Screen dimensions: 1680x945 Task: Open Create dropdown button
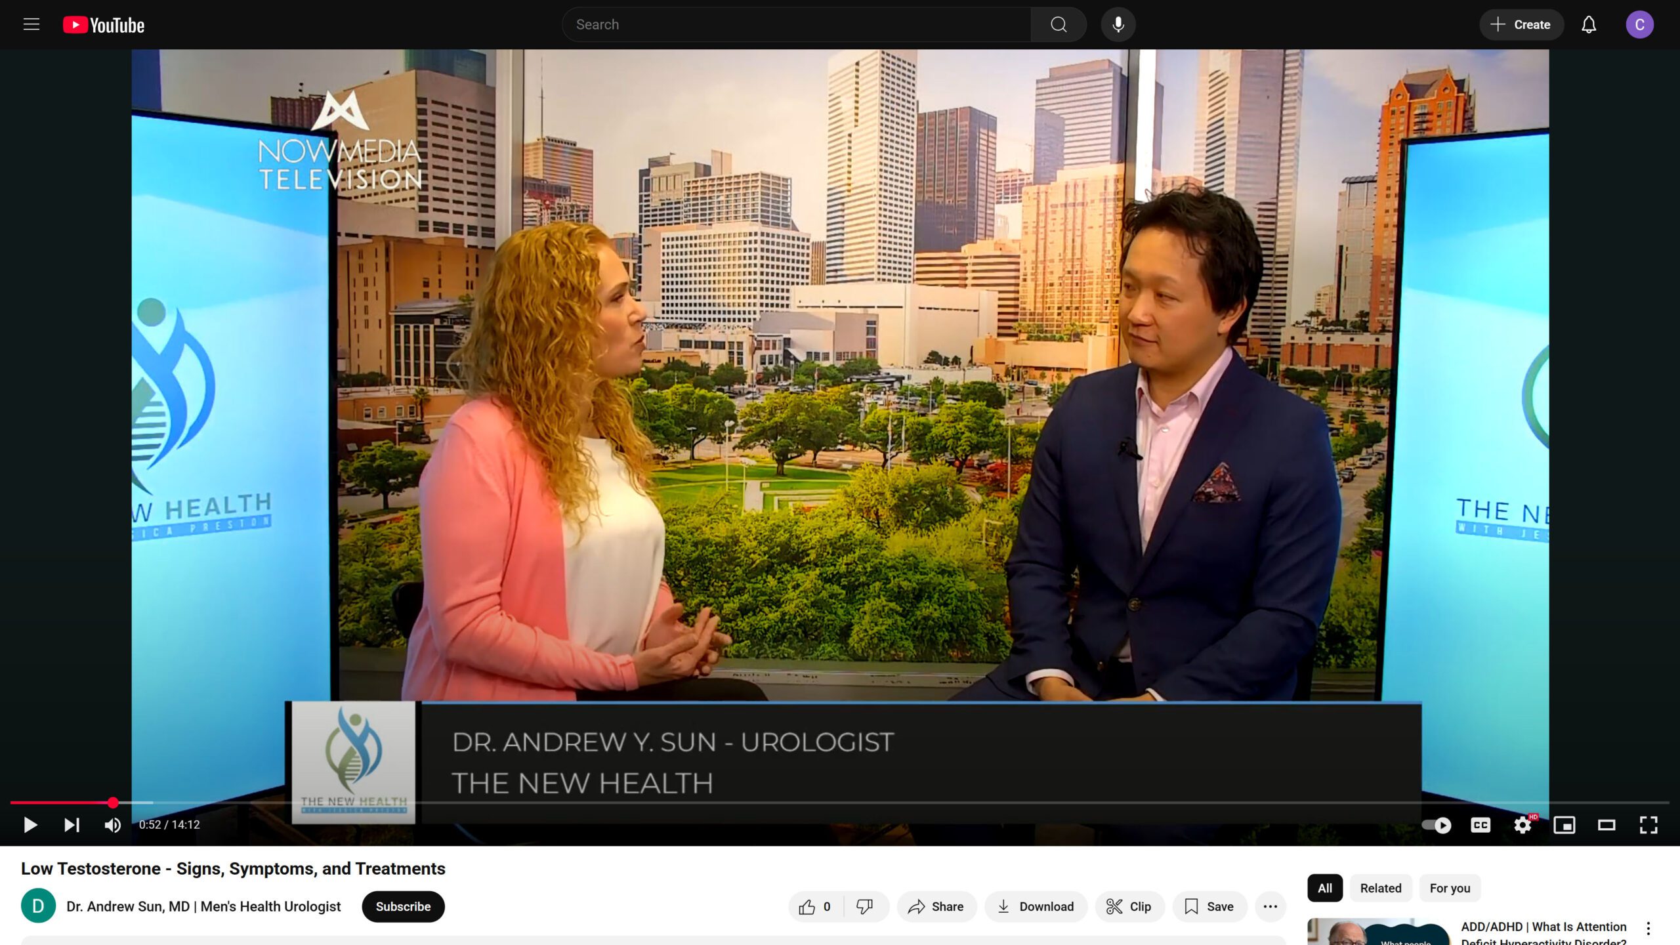point(1521,25)
